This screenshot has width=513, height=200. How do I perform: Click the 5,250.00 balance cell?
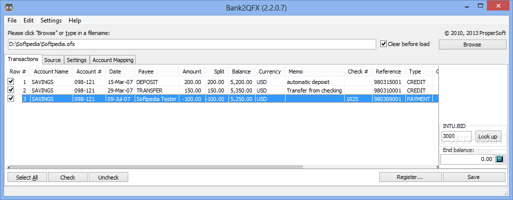241,98
